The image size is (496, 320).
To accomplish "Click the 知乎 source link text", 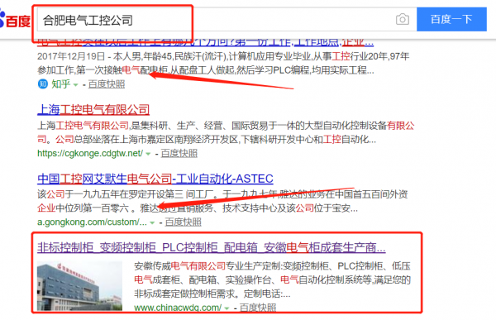I will click(60, 84).
